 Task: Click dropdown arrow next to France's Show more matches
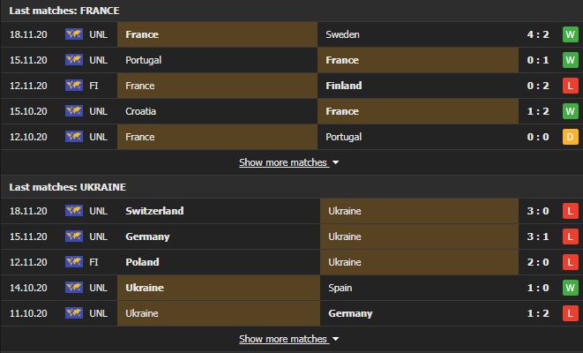(x=335, y=162)
